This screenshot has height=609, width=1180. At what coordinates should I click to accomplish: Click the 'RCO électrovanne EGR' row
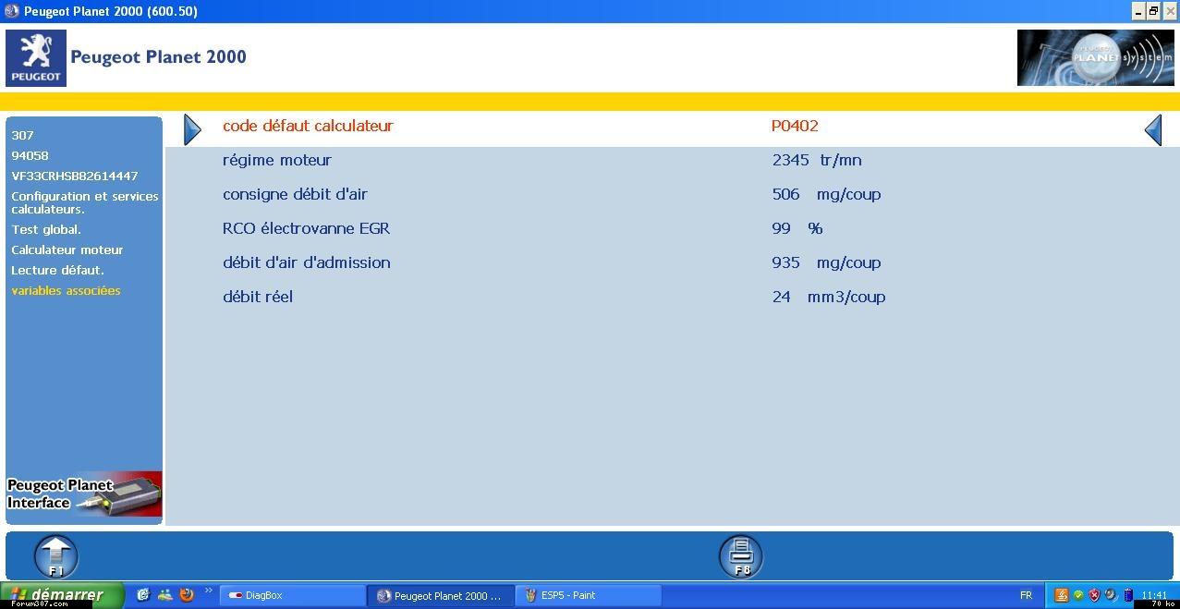coord(306,228)
